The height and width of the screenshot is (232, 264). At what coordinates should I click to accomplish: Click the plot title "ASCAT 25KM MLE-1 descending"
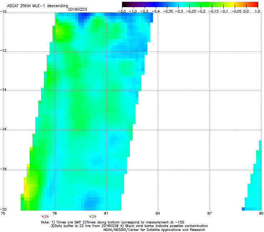click(x=37, y=6)
